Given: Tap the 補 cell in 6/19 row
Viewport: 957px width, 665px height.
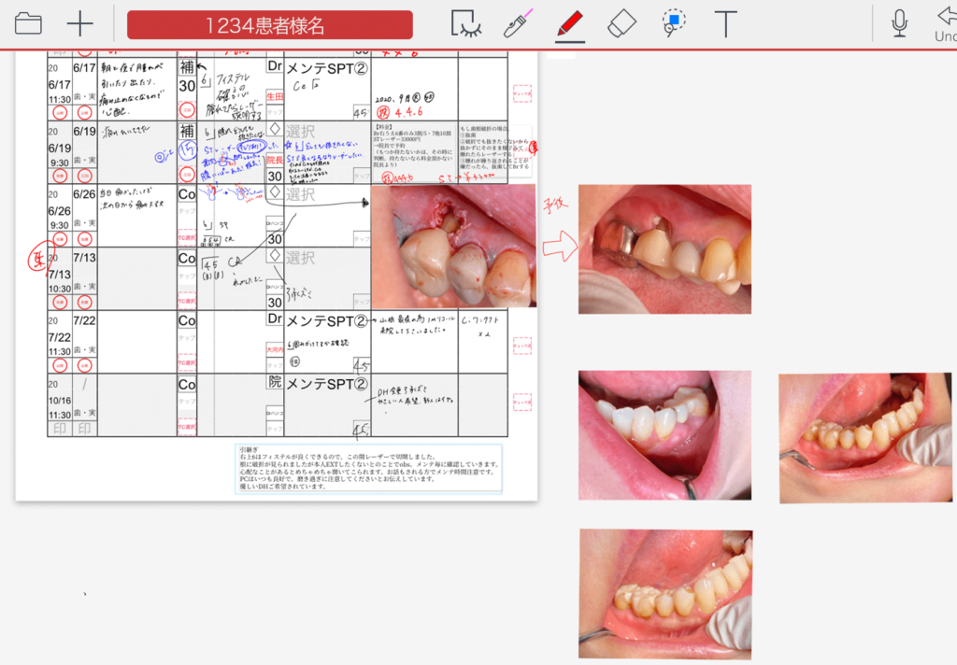Looking at the screenshot, I should (187, 131).
